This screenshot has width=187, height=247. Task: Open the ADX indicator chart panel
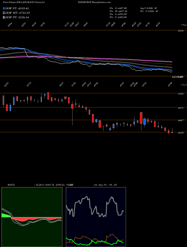click(96, 217)
